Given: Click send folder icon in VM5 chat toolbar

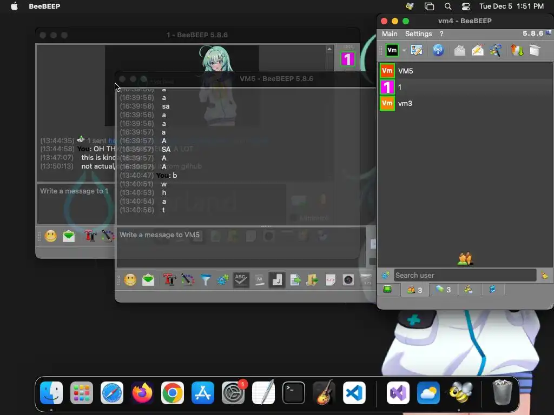Looking at the screenshot, I should (312, 280).
